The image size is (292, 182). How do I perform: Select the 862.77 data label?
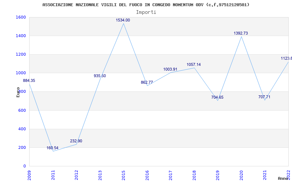point(147,83)
